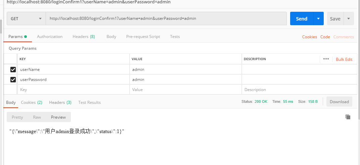
Task: Uncheck the userName parameter checkbox
Action: pos(13,70)
